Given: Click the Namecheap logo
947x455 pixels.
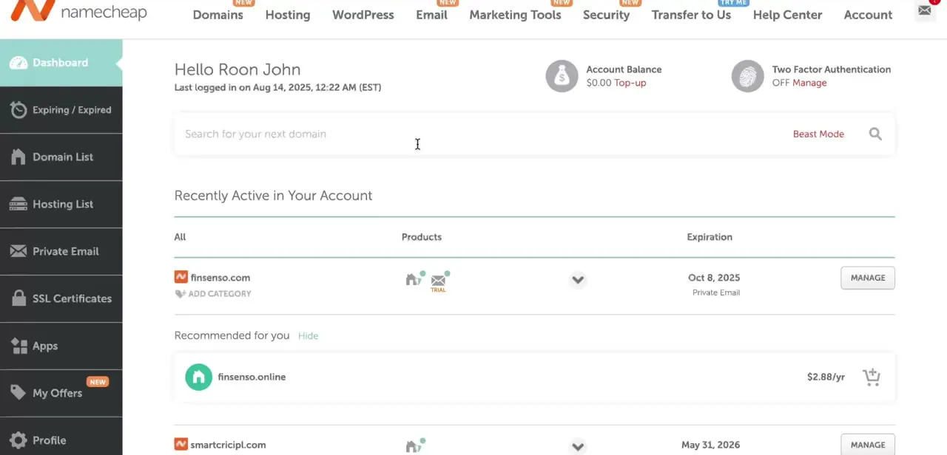Looking at the screenshot, I should pyautogui.click(x=79, y=10).
